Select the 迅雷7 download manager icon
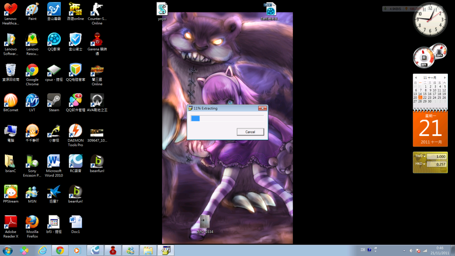 tap(54, 194)
